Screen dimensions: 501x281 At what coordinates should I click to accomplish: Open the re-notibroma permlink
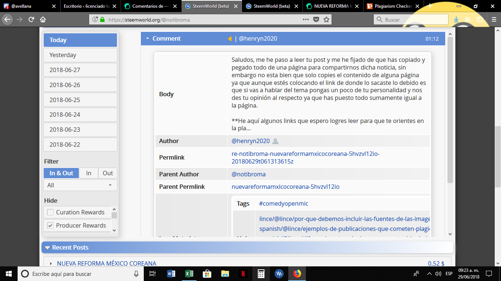point(306,157)
